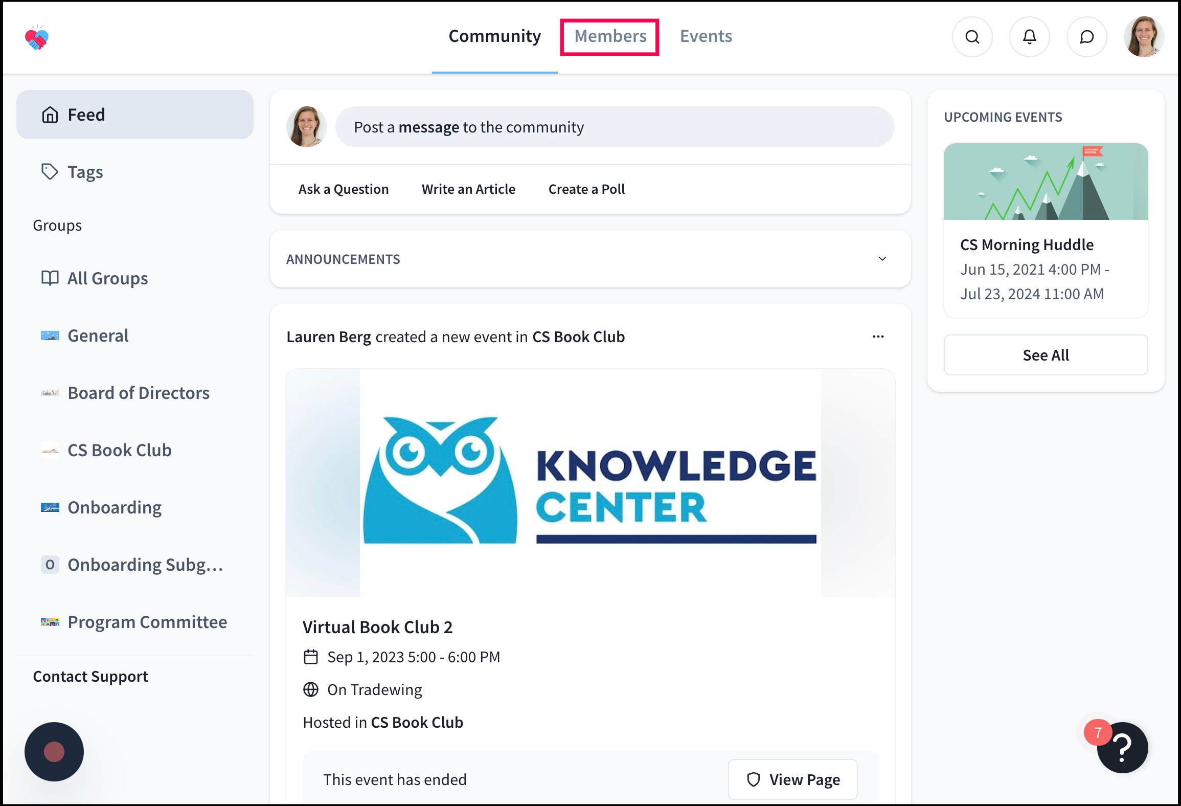
Task: Click 'This event has ended' text
Action: [395, 780]
